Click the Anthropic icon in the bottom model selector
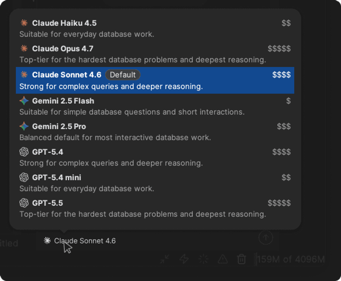The width and height of the screenshot is (341, 281). coord(47,240)
